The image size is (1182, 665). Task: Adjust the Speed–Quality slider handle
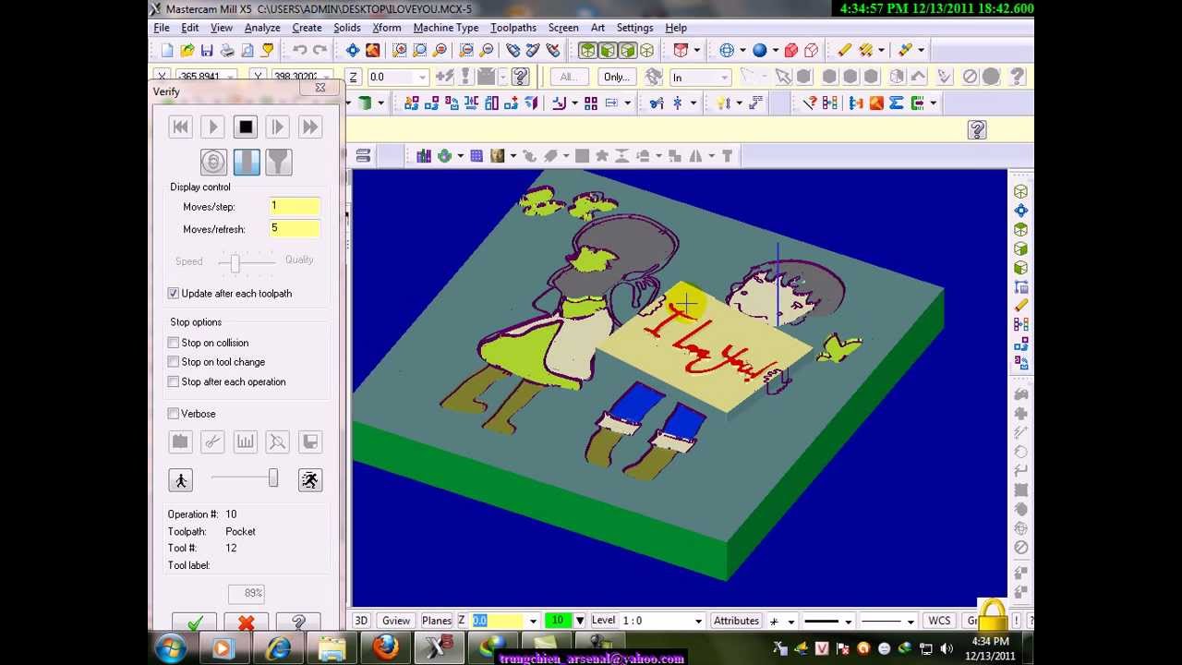[235, 263]
